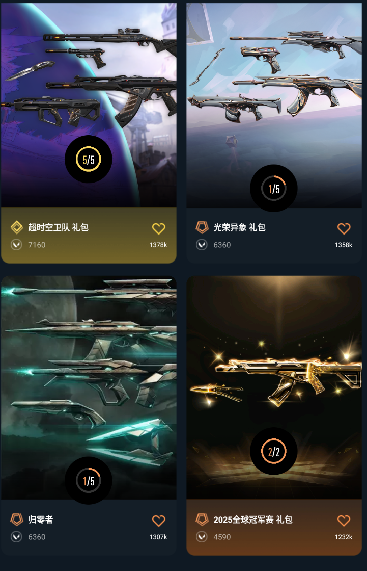Screen dimensions: 367x571
Task: Click tier badge next to 2025全球冠军赛
Action: coord(202,520)
